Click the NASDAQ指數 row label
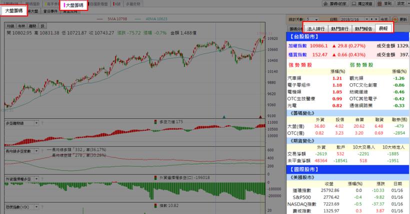This screenshot has width=410, height=214. pyautogui.click(x=301, y=204)
